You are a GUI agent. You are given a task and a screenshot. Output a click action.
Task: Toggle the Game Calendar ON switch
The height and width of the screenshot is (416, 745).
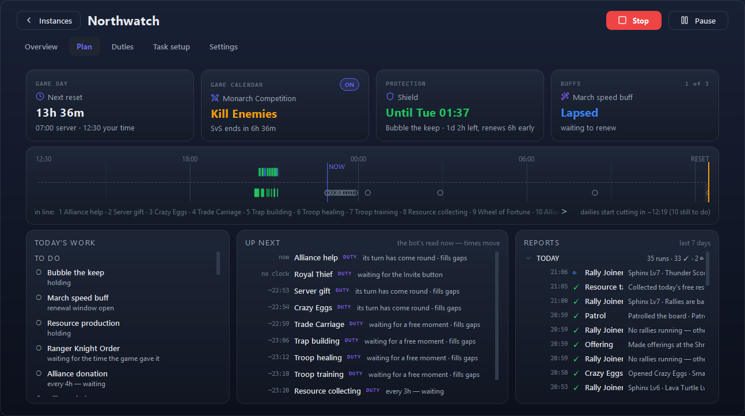pos(349,84)
